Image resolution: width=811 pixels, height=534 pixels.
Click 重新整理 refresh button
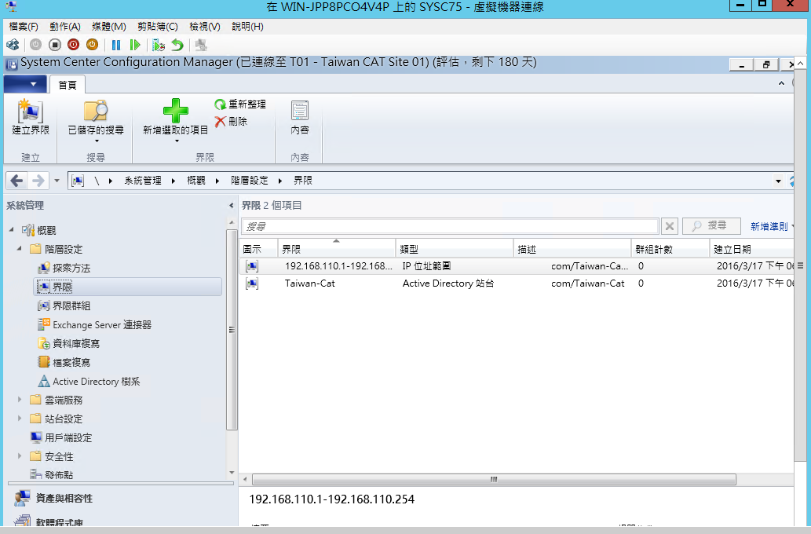point(240,104)
